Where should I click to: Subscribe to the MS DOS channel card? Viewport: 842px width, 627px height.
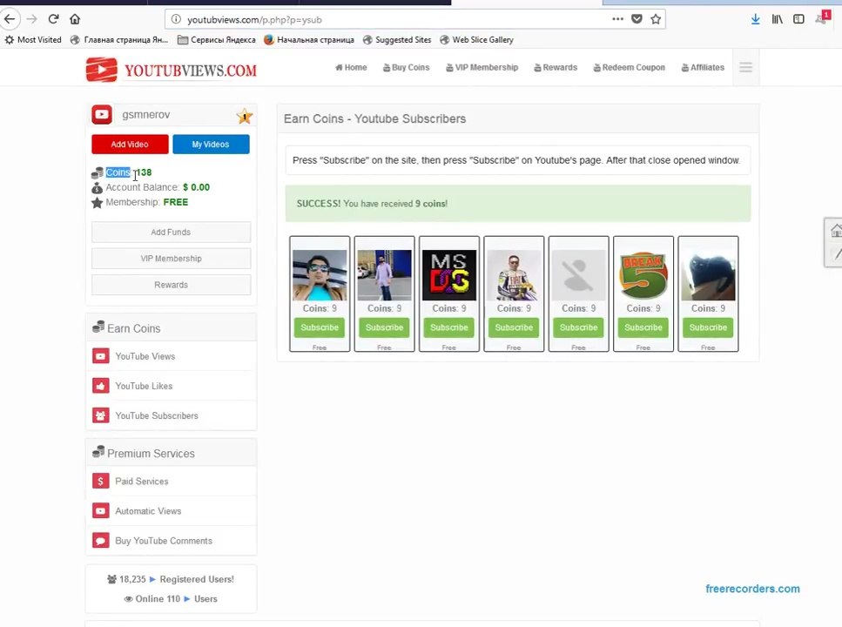(x=449, y=327)
